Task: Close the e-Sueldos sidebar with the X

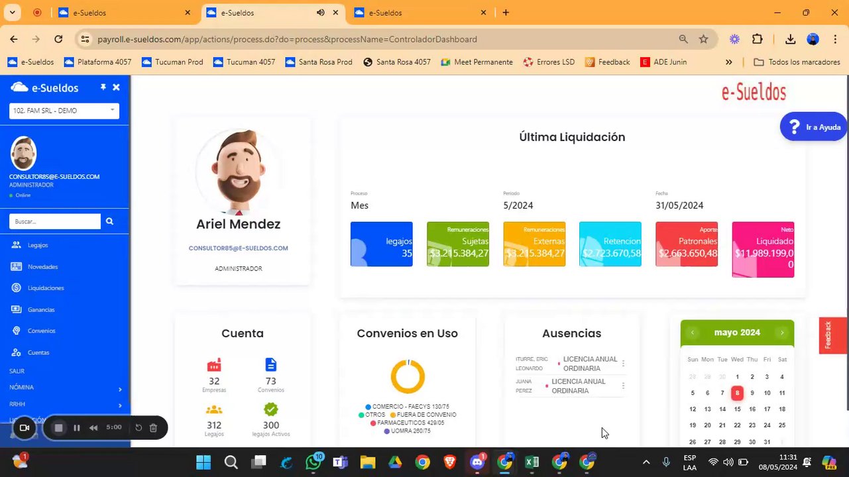Action: point(116,87)
